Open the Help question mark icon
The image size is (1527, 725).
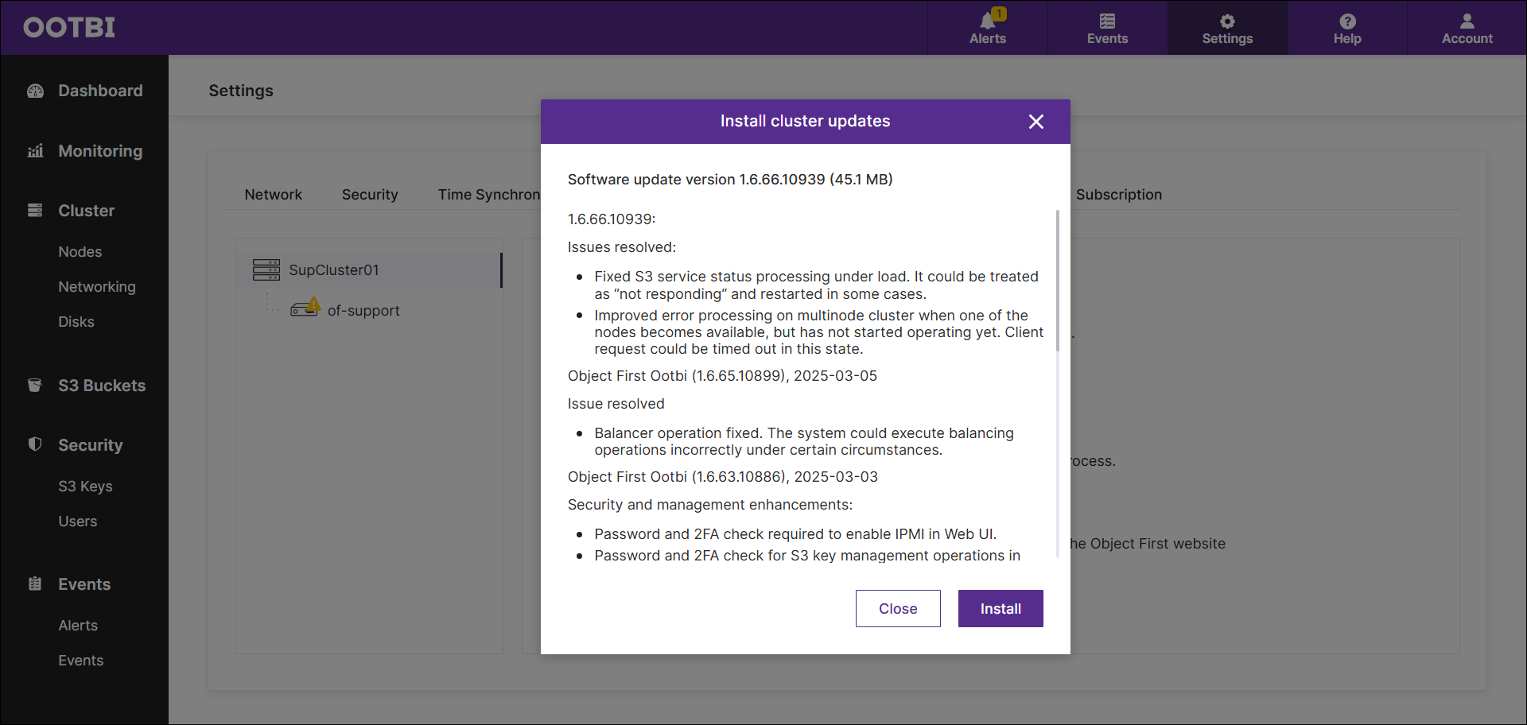pos(1347,21)
